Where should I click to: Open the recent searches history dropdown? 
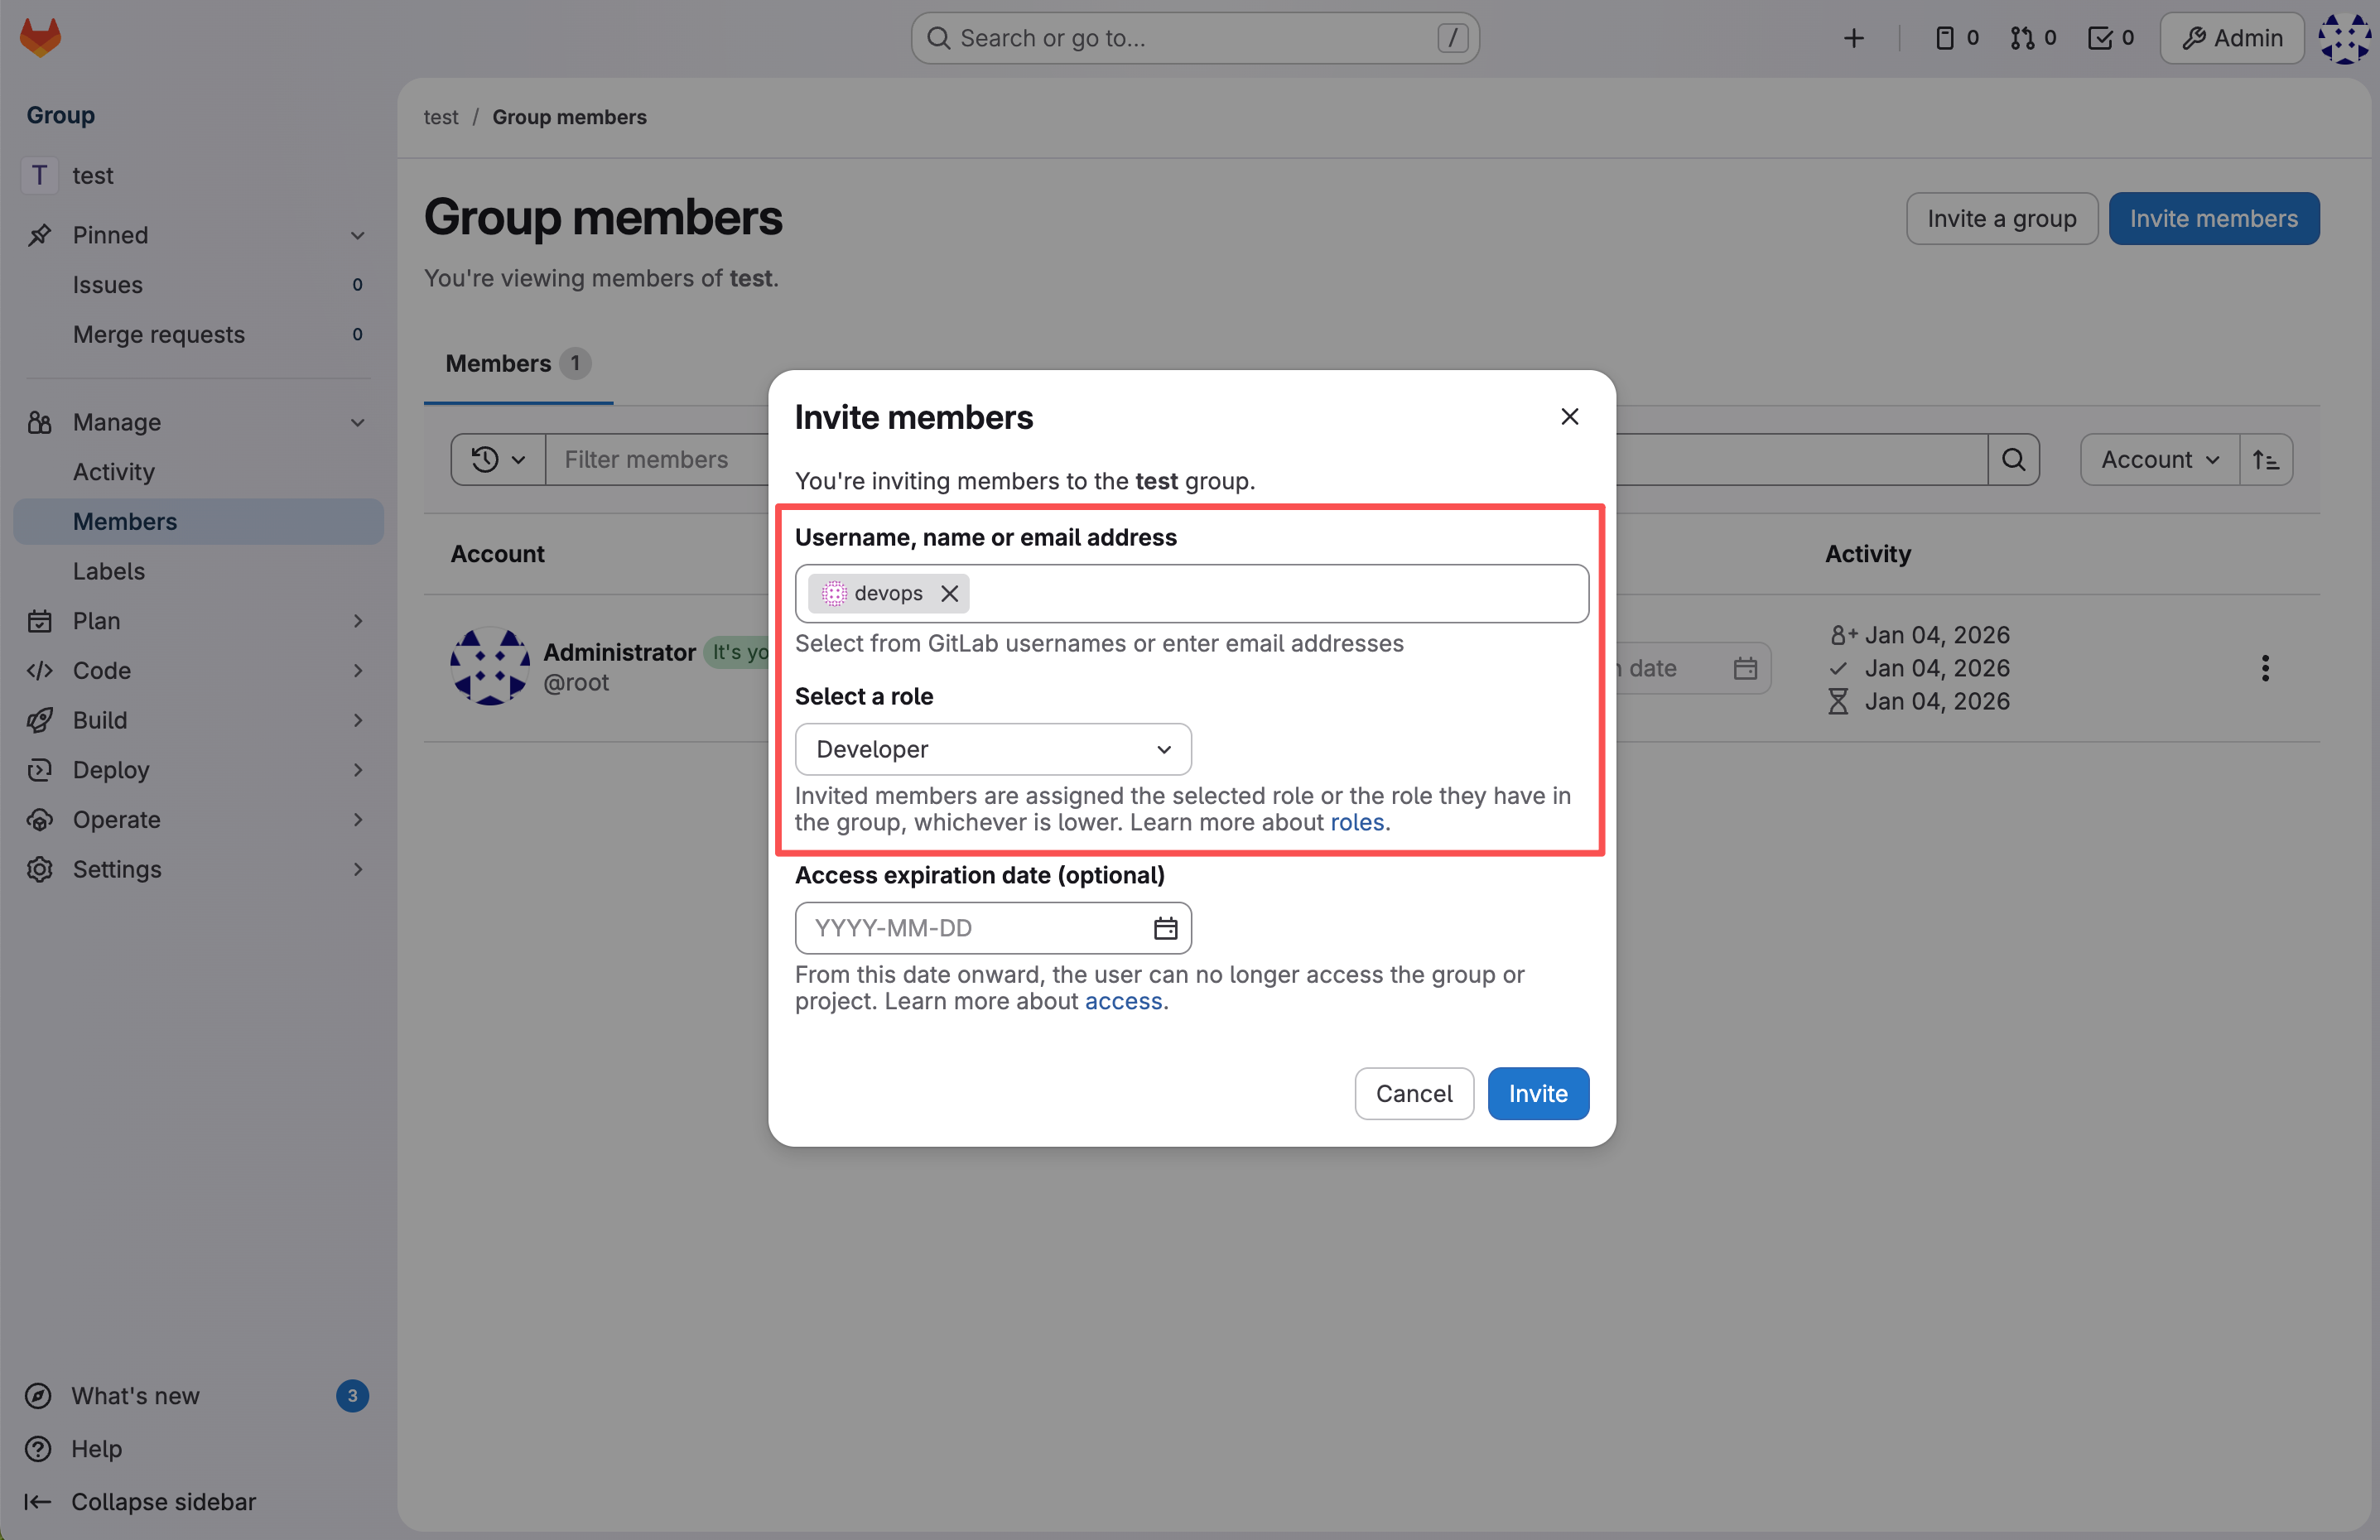[497, 459]
